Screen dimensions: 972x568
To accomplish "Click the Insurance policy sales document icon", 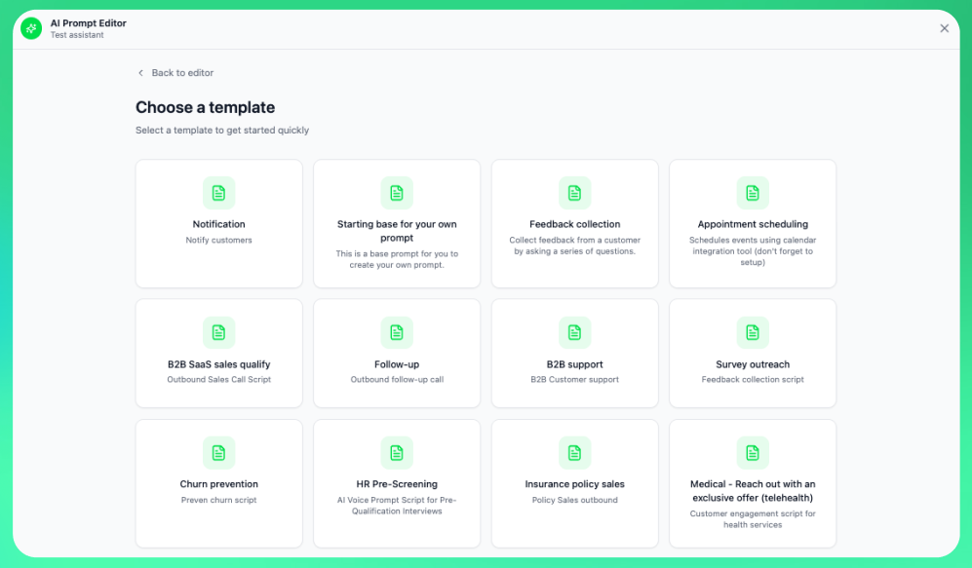I will 574,452.
